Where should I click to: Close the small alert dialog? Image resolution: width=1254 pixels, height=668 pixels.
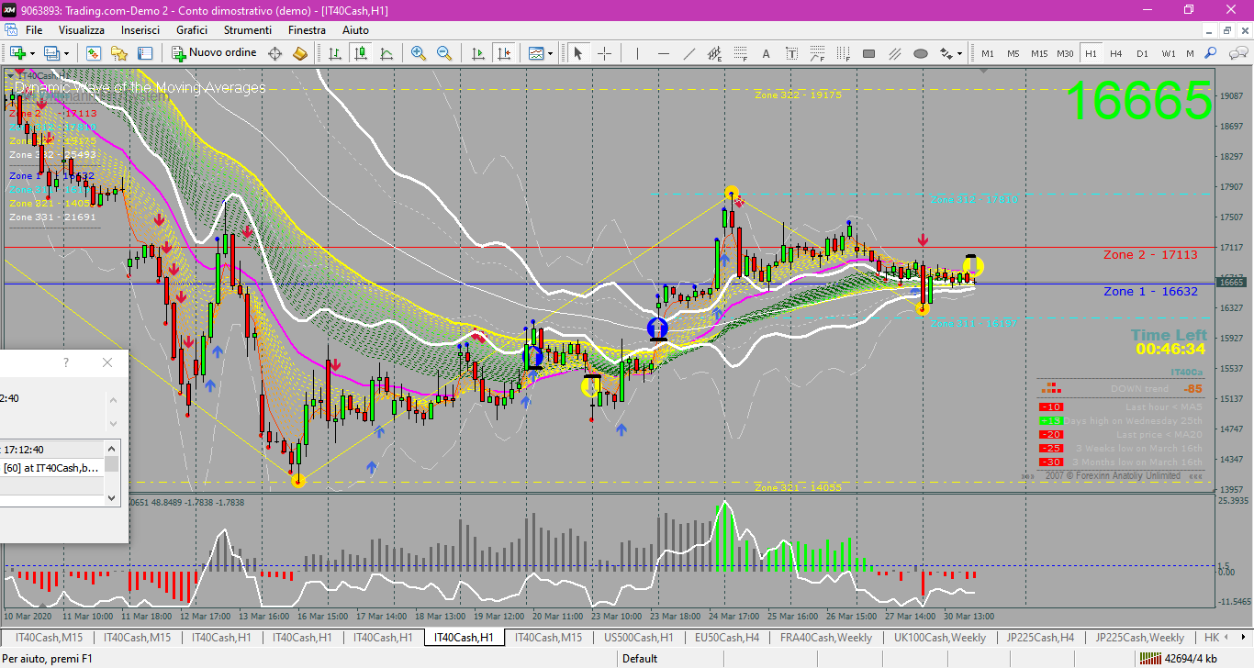click(107, 362)
